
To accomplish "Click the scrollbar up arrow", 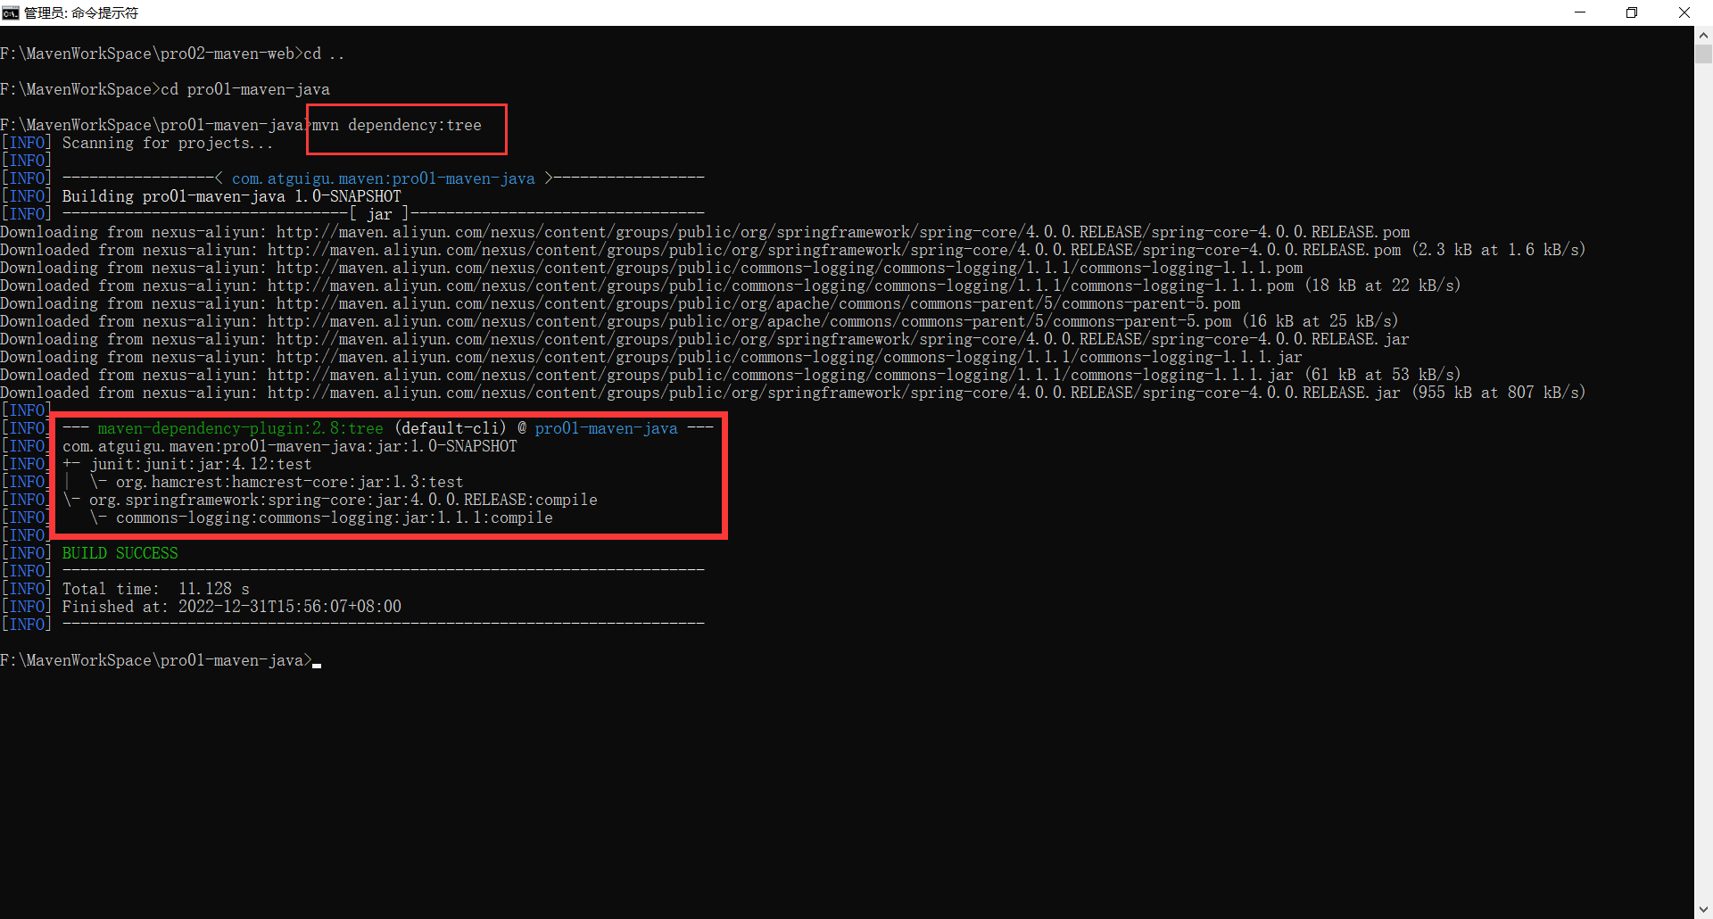I will [1703, 35].
